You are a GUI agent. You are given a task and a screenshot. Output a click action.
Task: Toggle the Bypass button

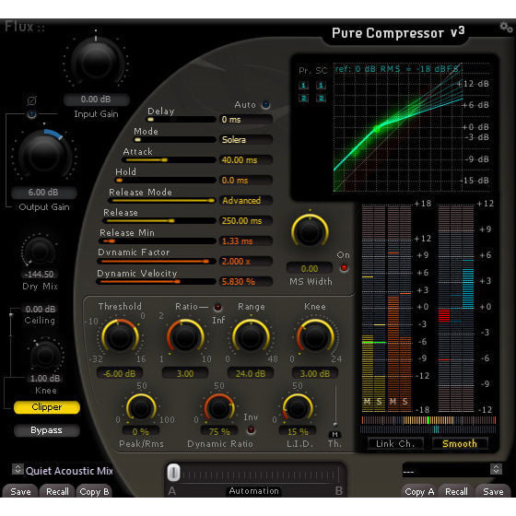point(47,430)
